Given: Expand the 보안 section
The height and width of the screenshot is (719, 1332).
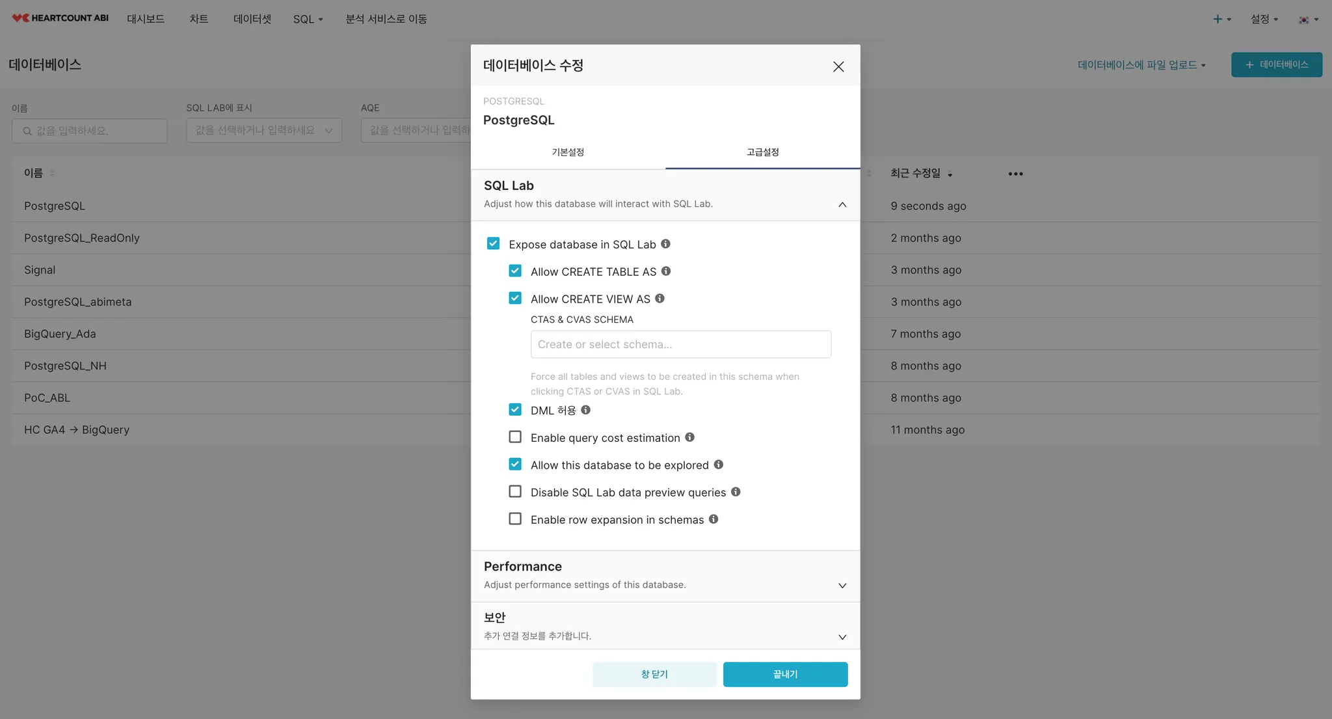Looking at the screenshot, I should 842,637.
